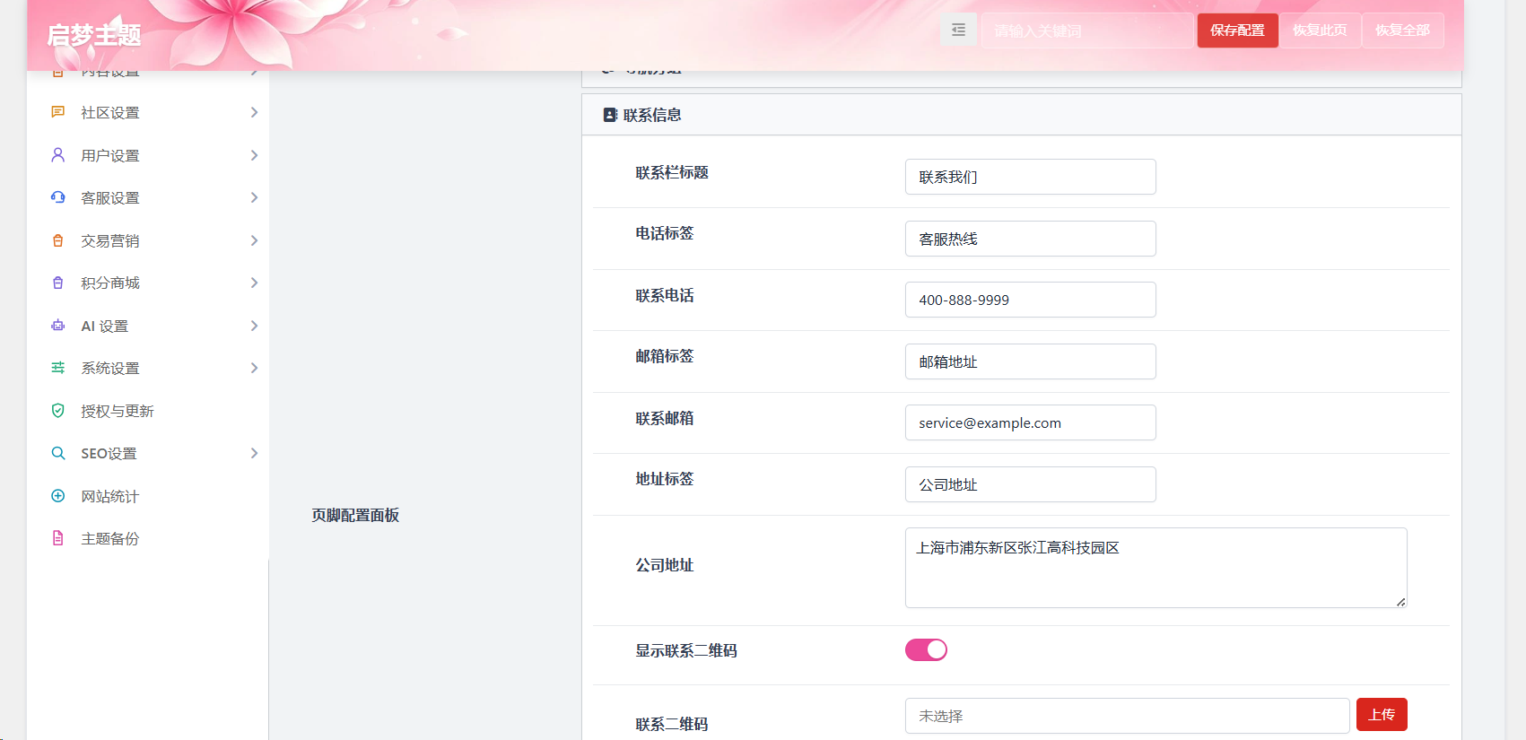Screen dimensions: 1526x740
Task: Click the 授权与更新 shield icon
Action: coord(57,411)
